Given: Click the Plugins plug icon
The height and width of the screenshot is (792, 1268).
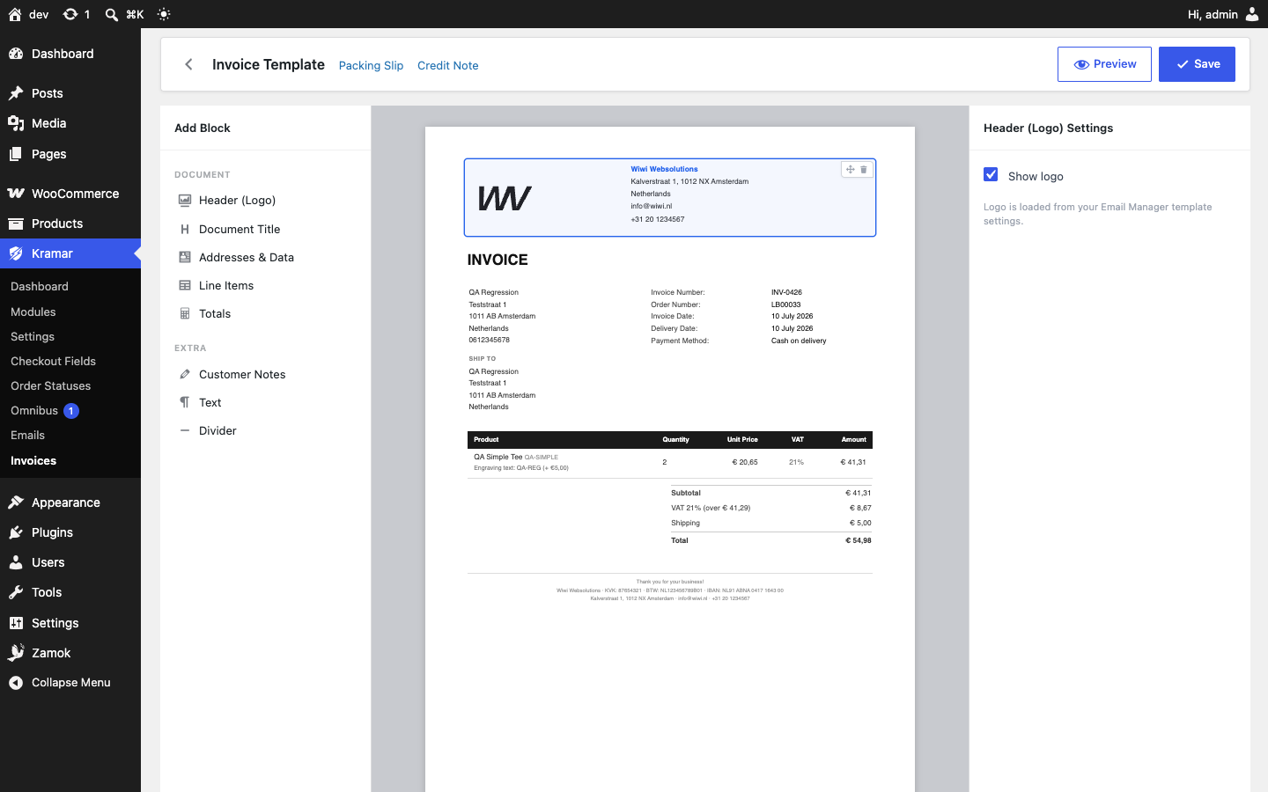Looking at the screenshot, I should tap(16, 532).
